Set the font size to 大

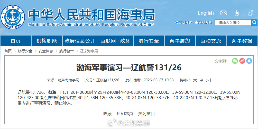point(195,80)
